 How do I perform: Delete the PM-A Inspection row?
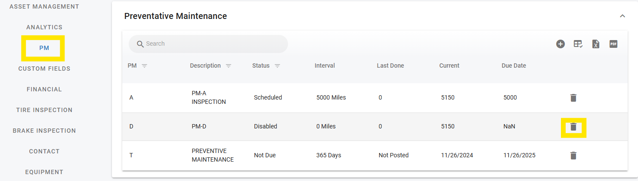coord(573,98)
